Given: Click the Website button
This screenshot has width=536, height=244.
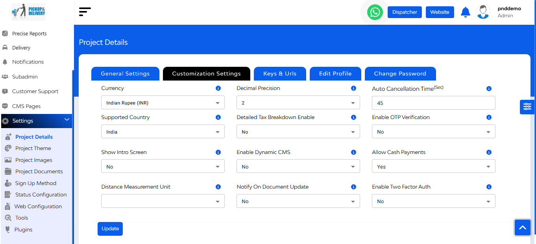Looking at the screenshot, I should 440,12.
